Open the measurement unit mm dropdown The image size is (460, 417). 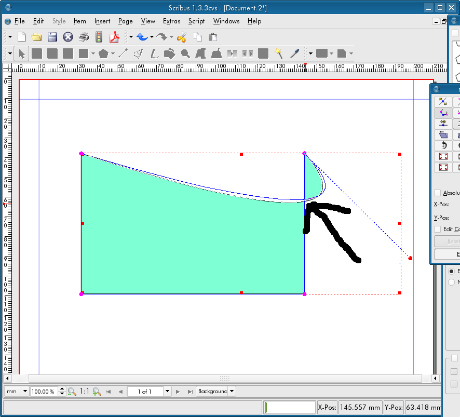click(24, 392)
